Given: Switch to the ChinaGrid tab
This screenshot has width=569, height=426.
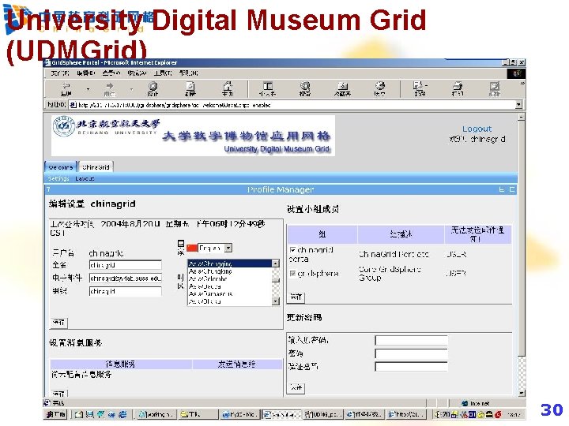Looking at the screenshot, I should [96, 167].
